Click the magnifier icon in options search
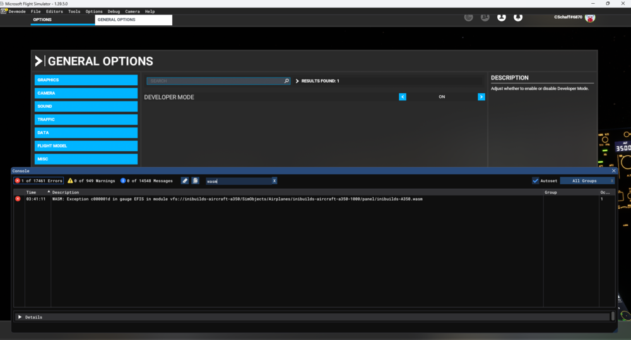 pos(286,81)
